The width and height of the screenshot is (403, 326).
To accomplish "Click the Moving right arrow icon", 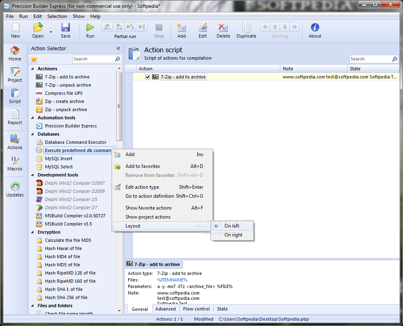I will point(295,27).
